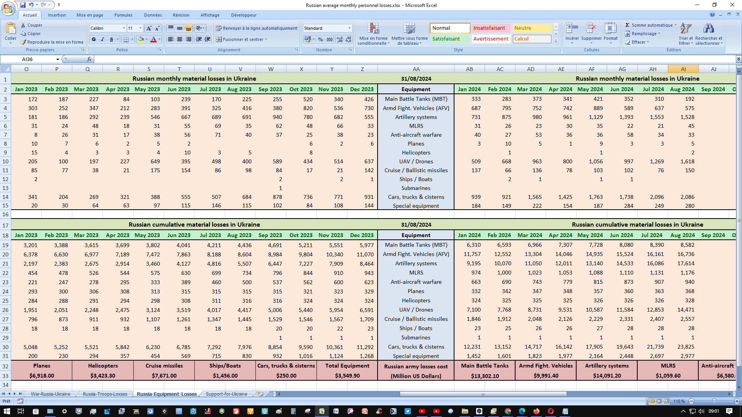Open the Standard number format dropdown

[x=349, y=28]
